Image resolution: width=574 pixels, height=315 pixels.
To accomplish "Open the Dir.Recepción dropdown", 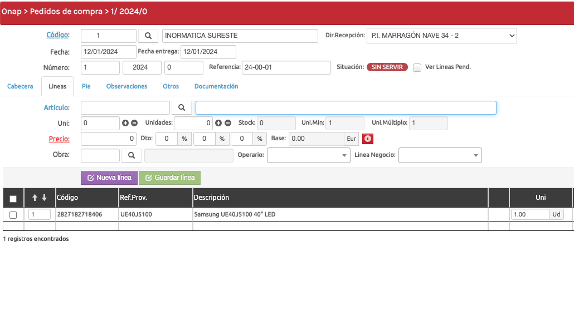I will tap(441, 36).
